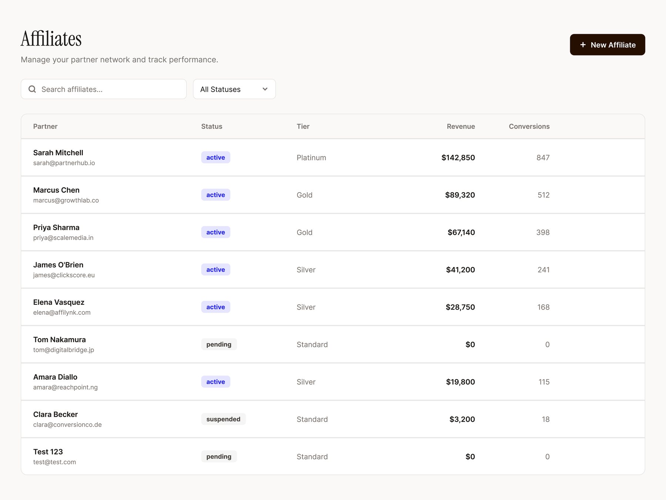This screenshot has width=666, height=500.
Task: Click email tom@digitalbridge.jp
Action: tap(64, 350)
